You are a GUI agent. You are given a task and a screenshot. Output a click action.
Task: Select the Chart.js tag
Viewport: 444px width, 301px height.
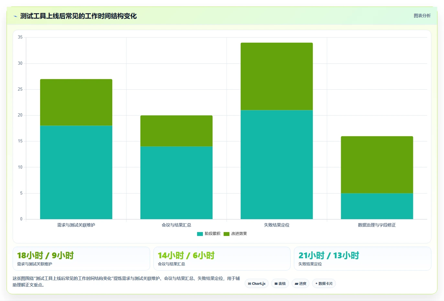[257, 284]
